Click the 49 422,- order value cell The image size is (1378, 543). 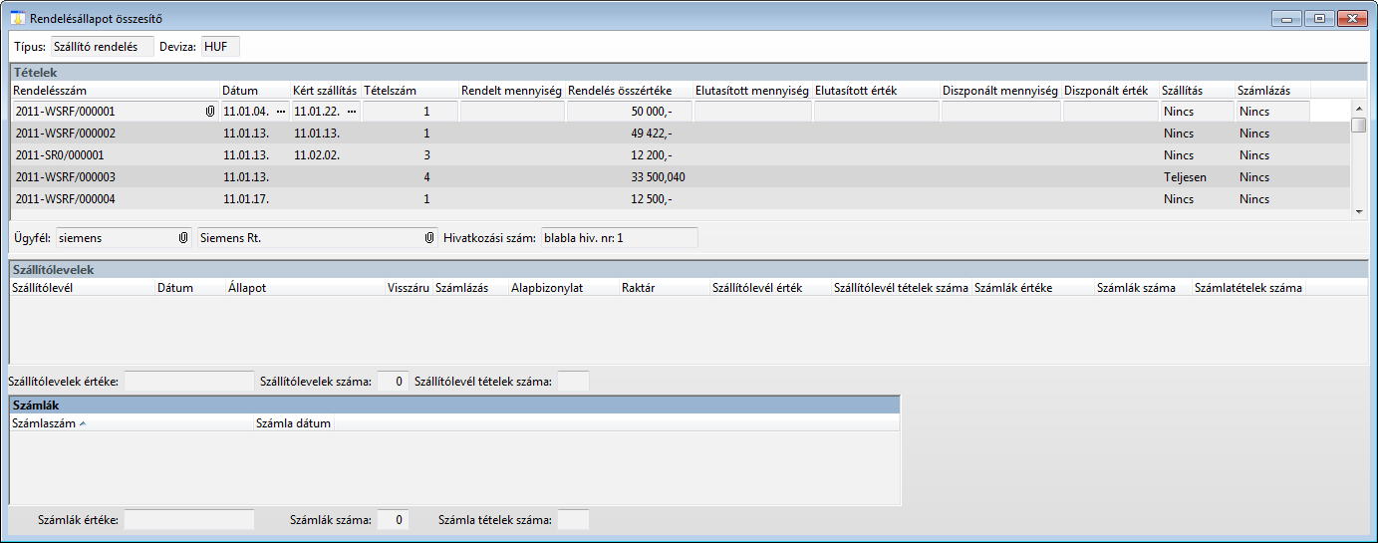pos(629,134)
